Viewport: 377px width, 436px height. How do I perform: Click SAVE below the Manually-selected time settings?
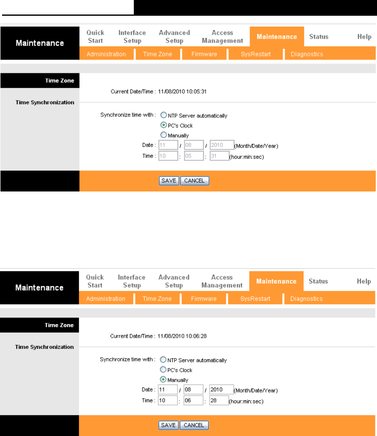click(168, 425)
